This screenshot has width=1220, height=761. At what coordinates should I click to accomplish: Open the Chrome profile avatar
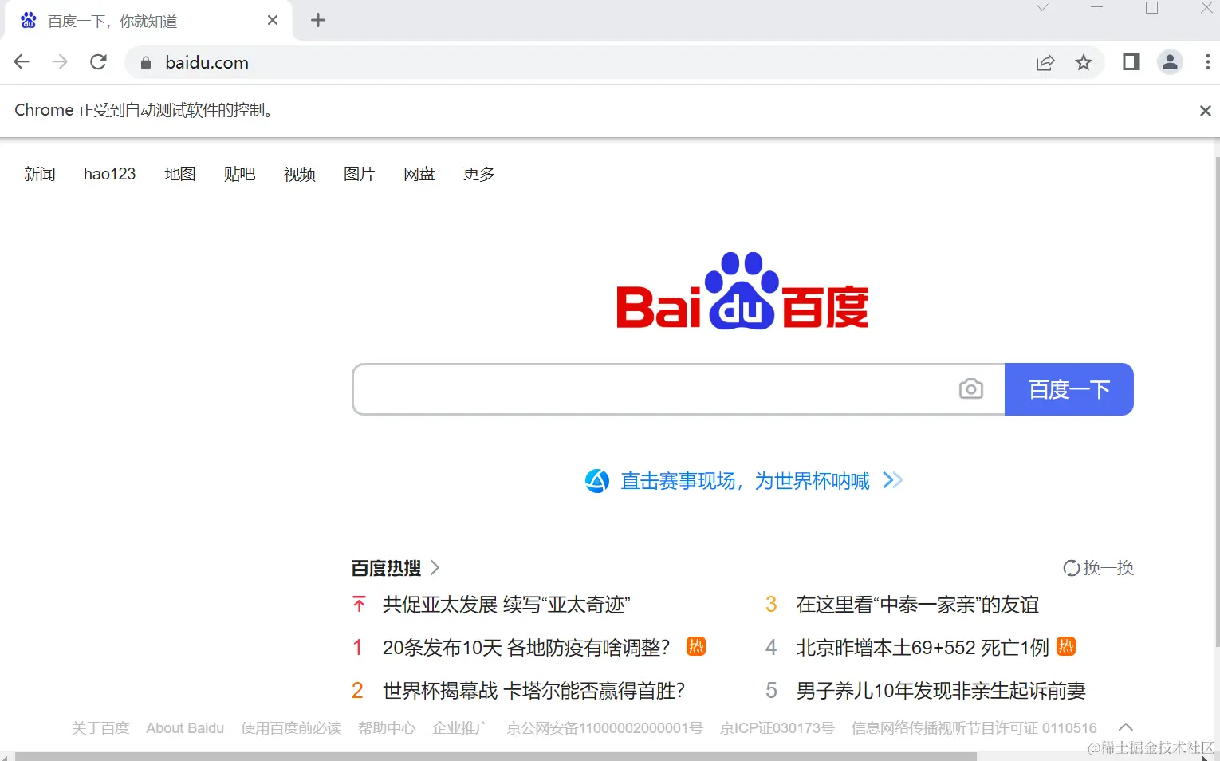pos(1170,62)
